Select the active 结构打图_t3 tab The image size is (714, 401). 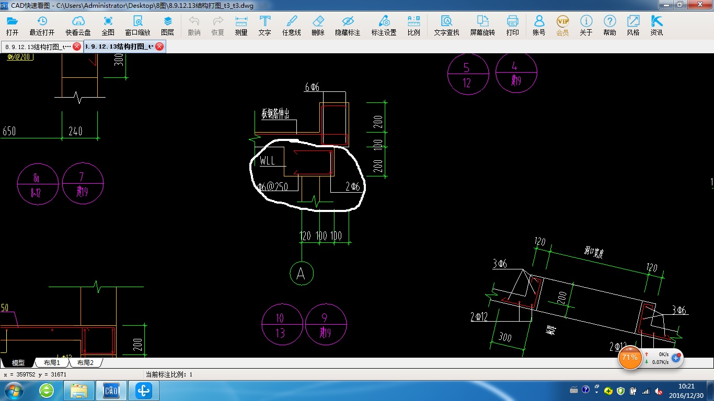[119, 46]
